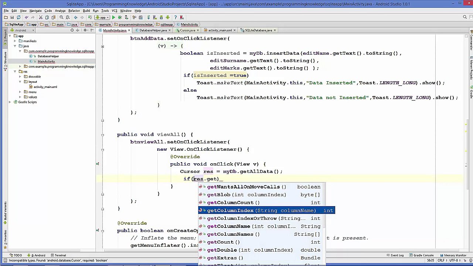The height and width of the screenshot is (266, 473).
Task: Open the VCS menu
Action: pyautogui.click(x=114, y=11)
